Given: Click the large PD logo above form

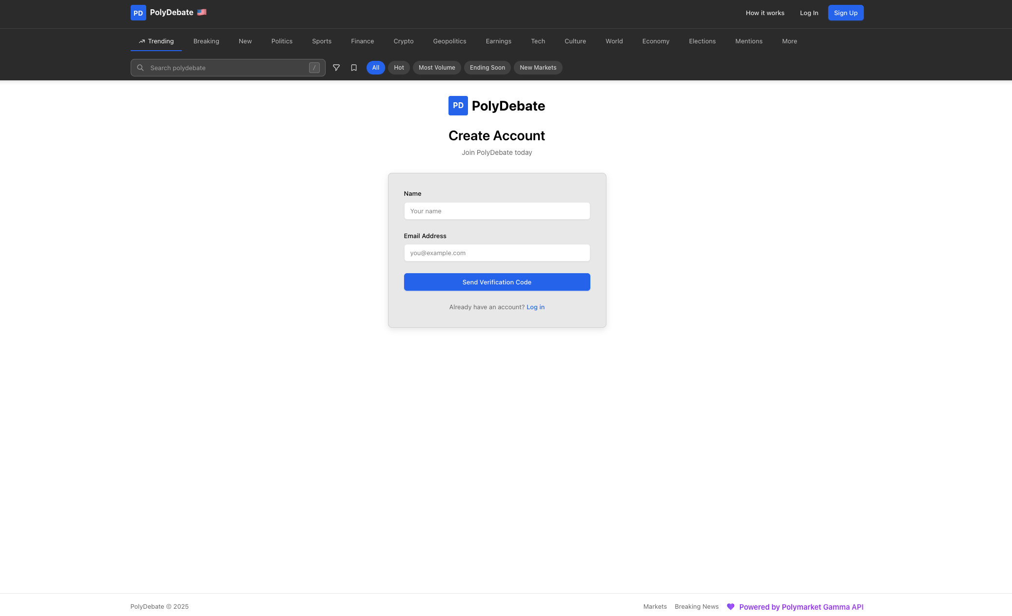Looking at the screenshot, I should (x=458, y=106).
